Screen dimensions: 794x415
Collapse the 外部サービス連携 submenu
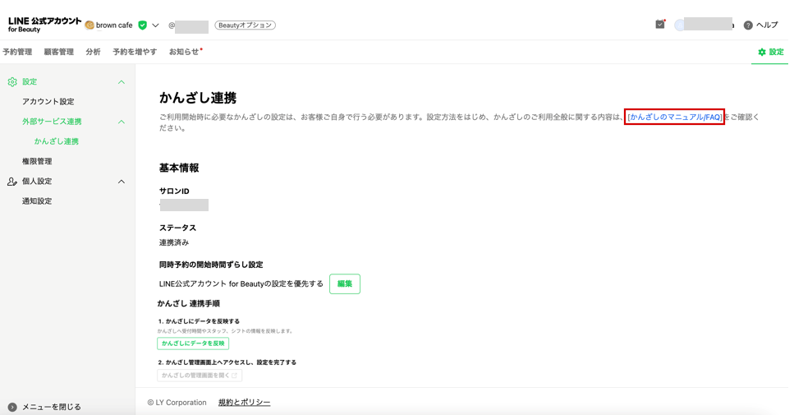122,122
